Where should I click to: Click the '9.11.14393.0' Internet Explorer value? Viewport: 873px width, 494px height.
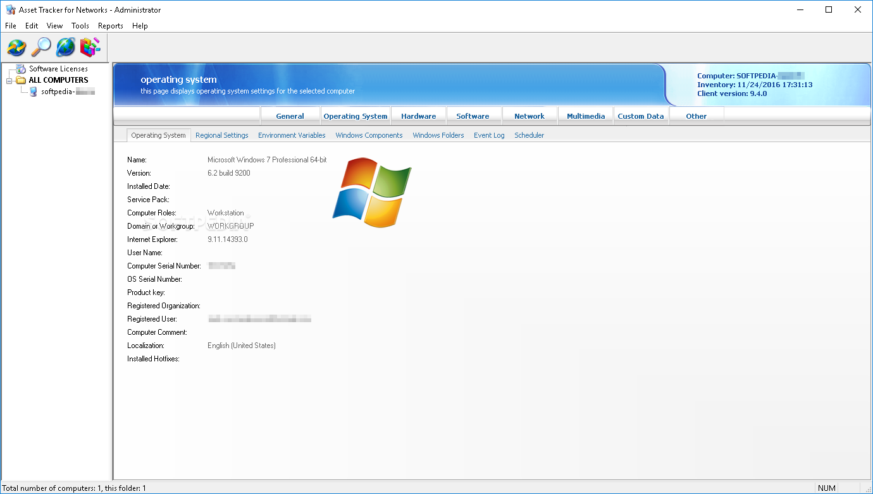(228, 239)
